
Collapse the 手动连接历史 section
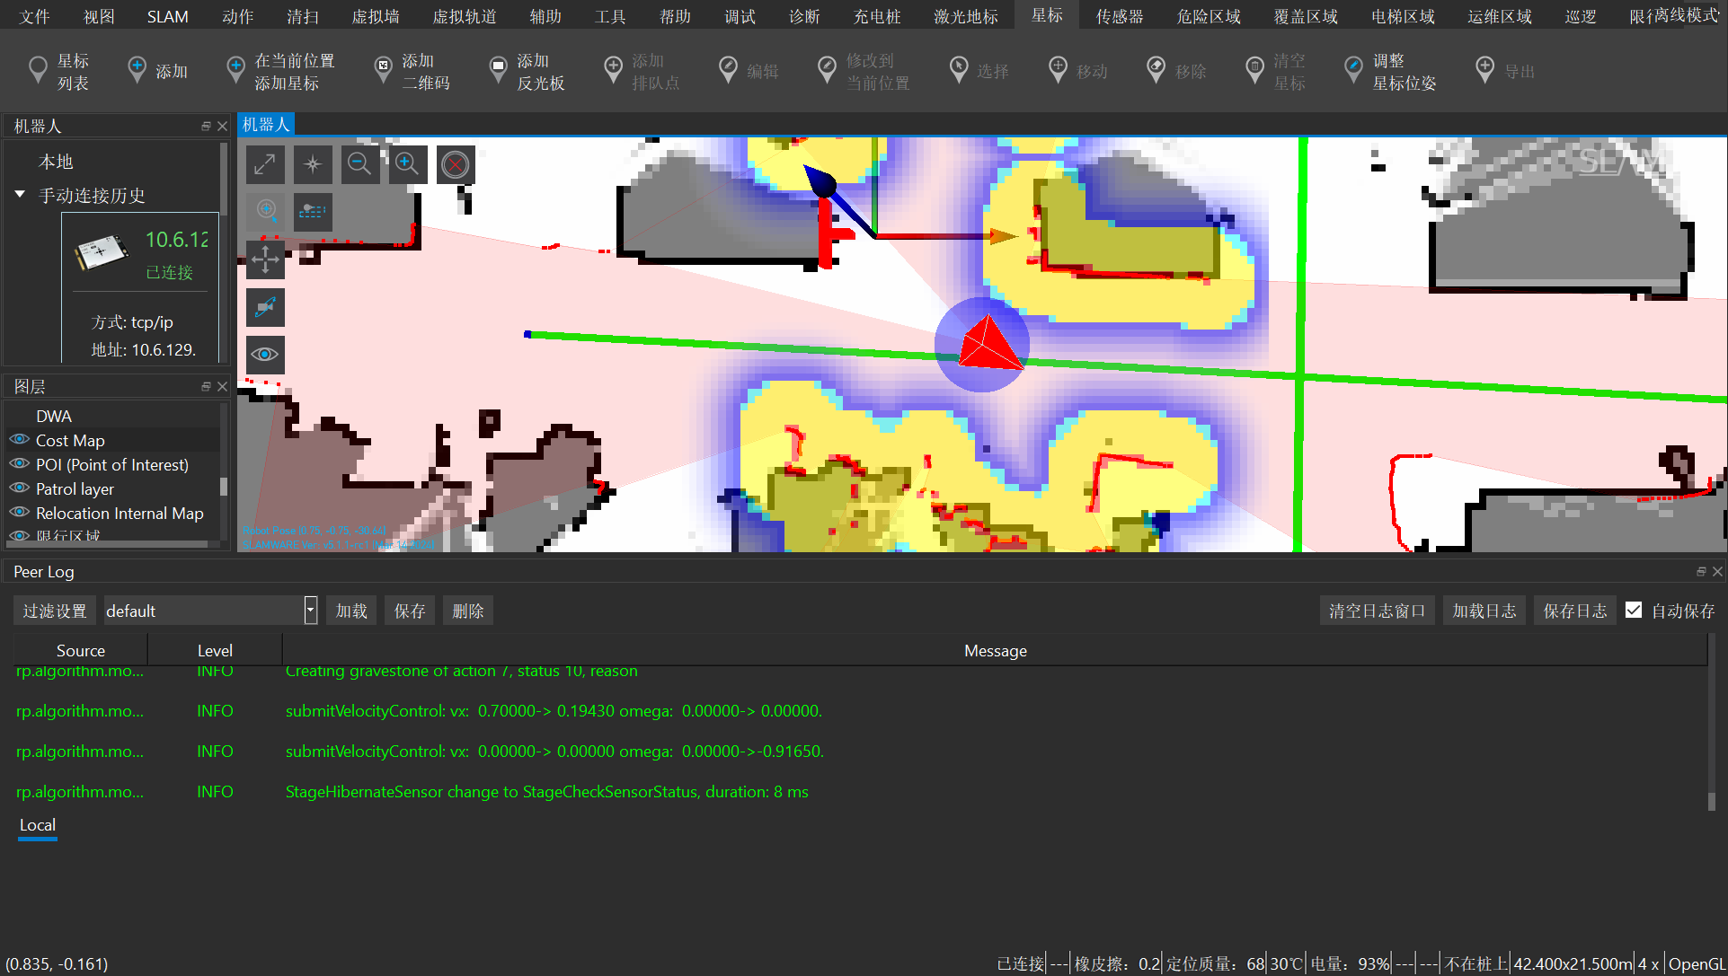[20, 195]
